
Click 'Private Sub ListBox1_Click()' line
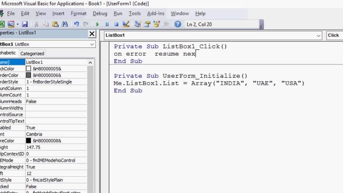pyautogui.click(x=170, y=47)
